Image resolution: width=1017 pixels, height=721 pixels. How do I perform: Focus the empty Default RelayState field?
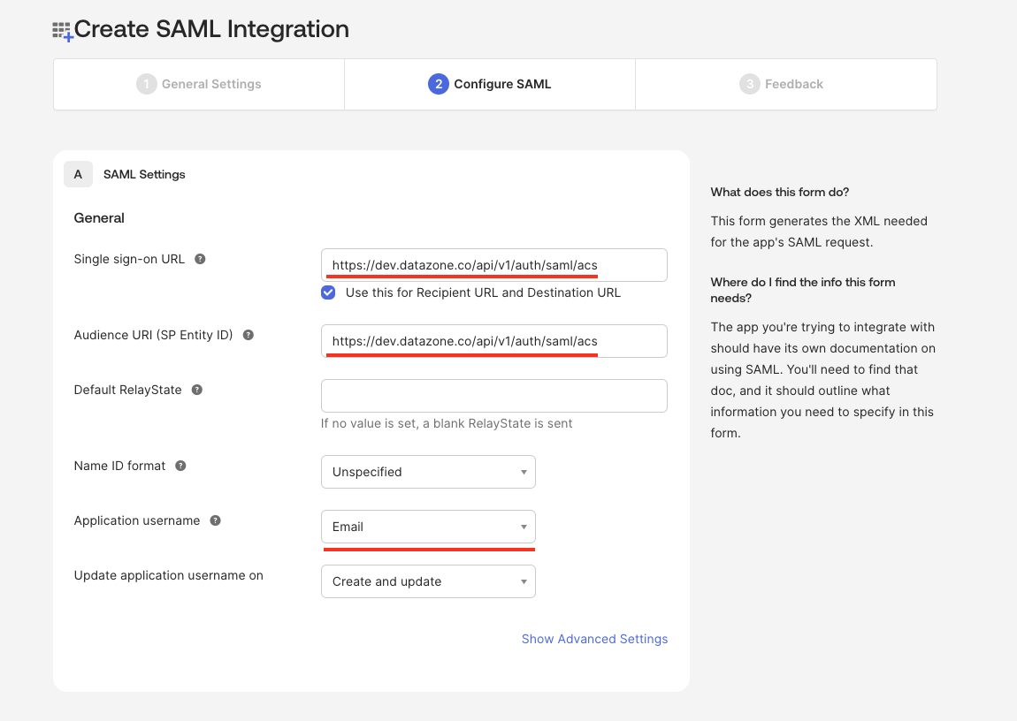[493, 395]
